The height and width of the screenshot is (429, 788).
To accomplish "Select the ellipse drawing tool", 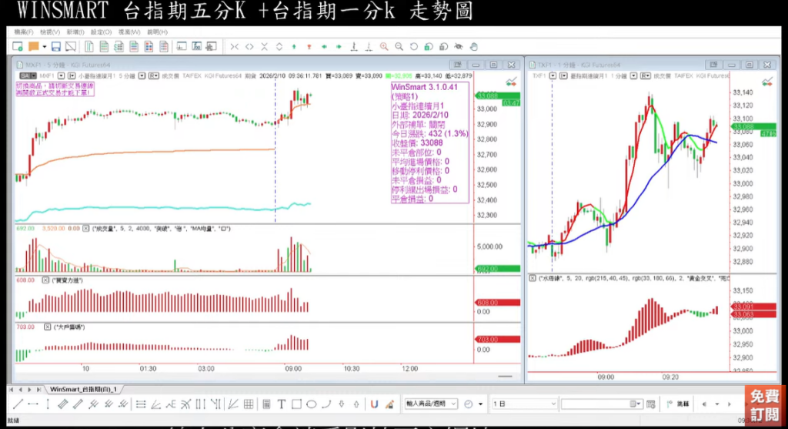I will pos(312,404).
